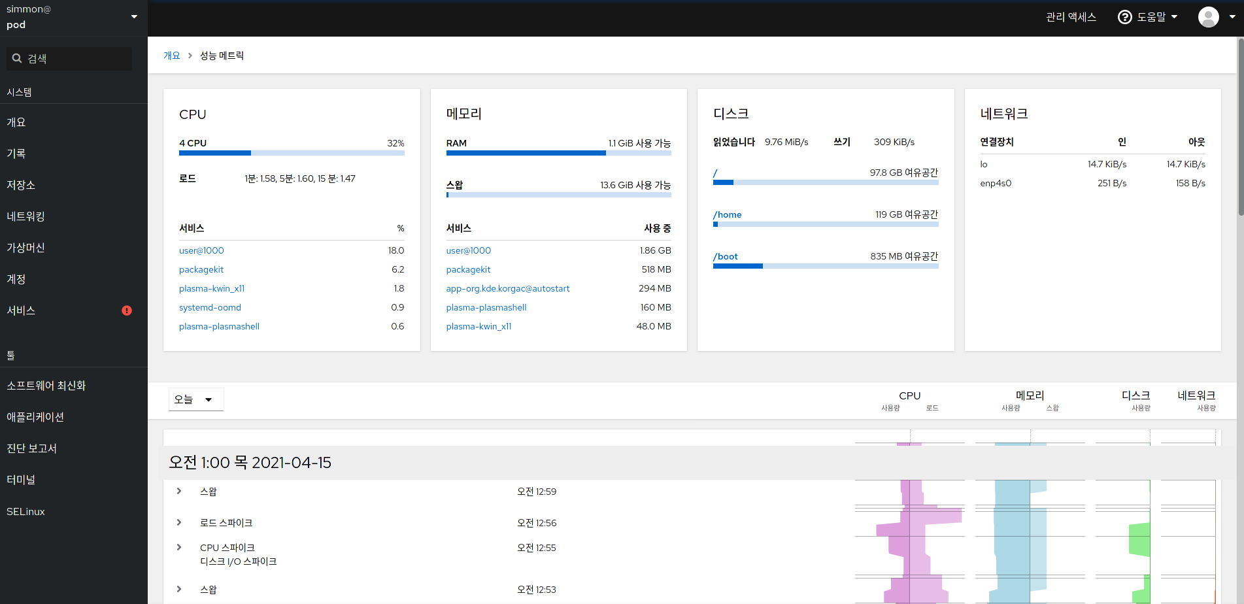Open systemd-oomd service link

tap(210, 307)
